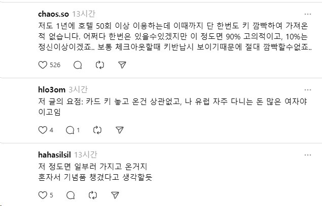Reply to the hahasilsil comment
The width and height of the screenshot is (322, 206).
70,195
